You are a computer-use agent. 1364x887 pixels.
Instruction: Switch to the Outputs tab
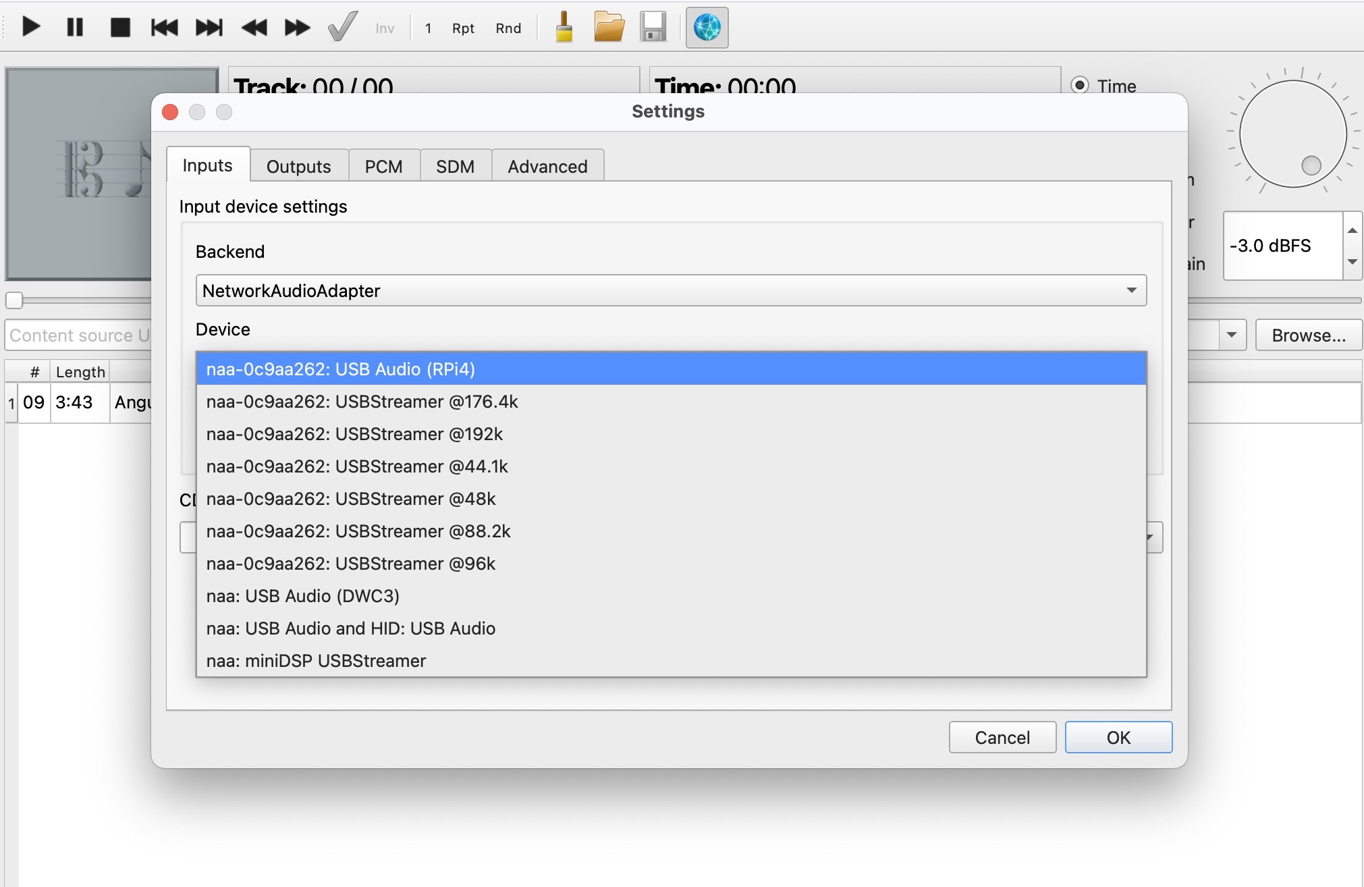tap(298, 167)
